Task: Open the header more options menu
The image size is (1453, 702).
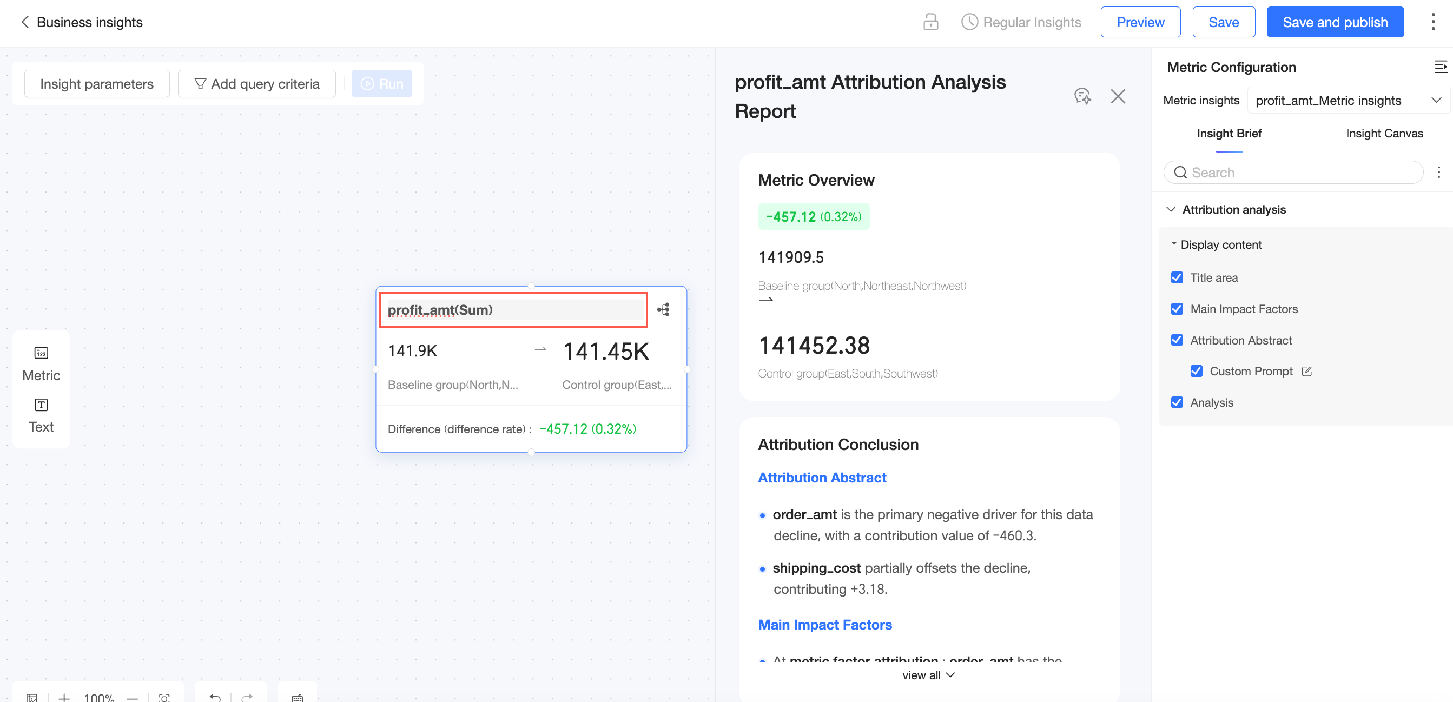Action: (x=1432, y=22)
